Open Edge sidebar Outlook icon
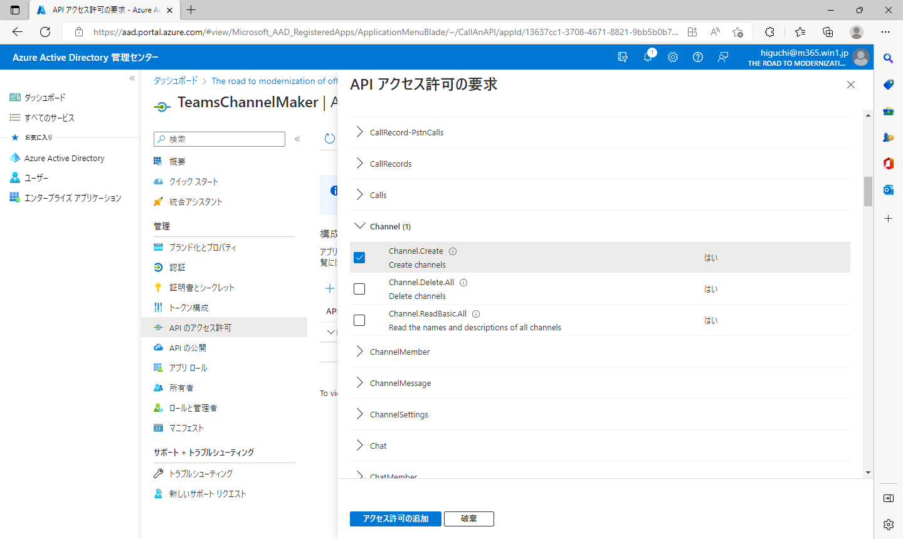The height and width of the screenshot is (539, 903). (x=889, y=190)
